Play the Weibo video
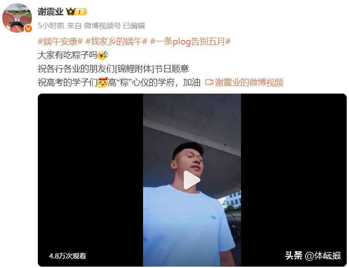349x268 pixels. tap(192, 180)
